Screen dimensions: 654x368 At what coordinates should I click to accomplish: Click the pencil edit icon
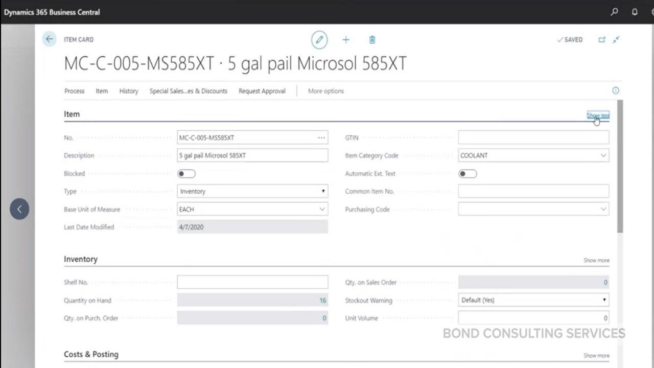[319, 40]
